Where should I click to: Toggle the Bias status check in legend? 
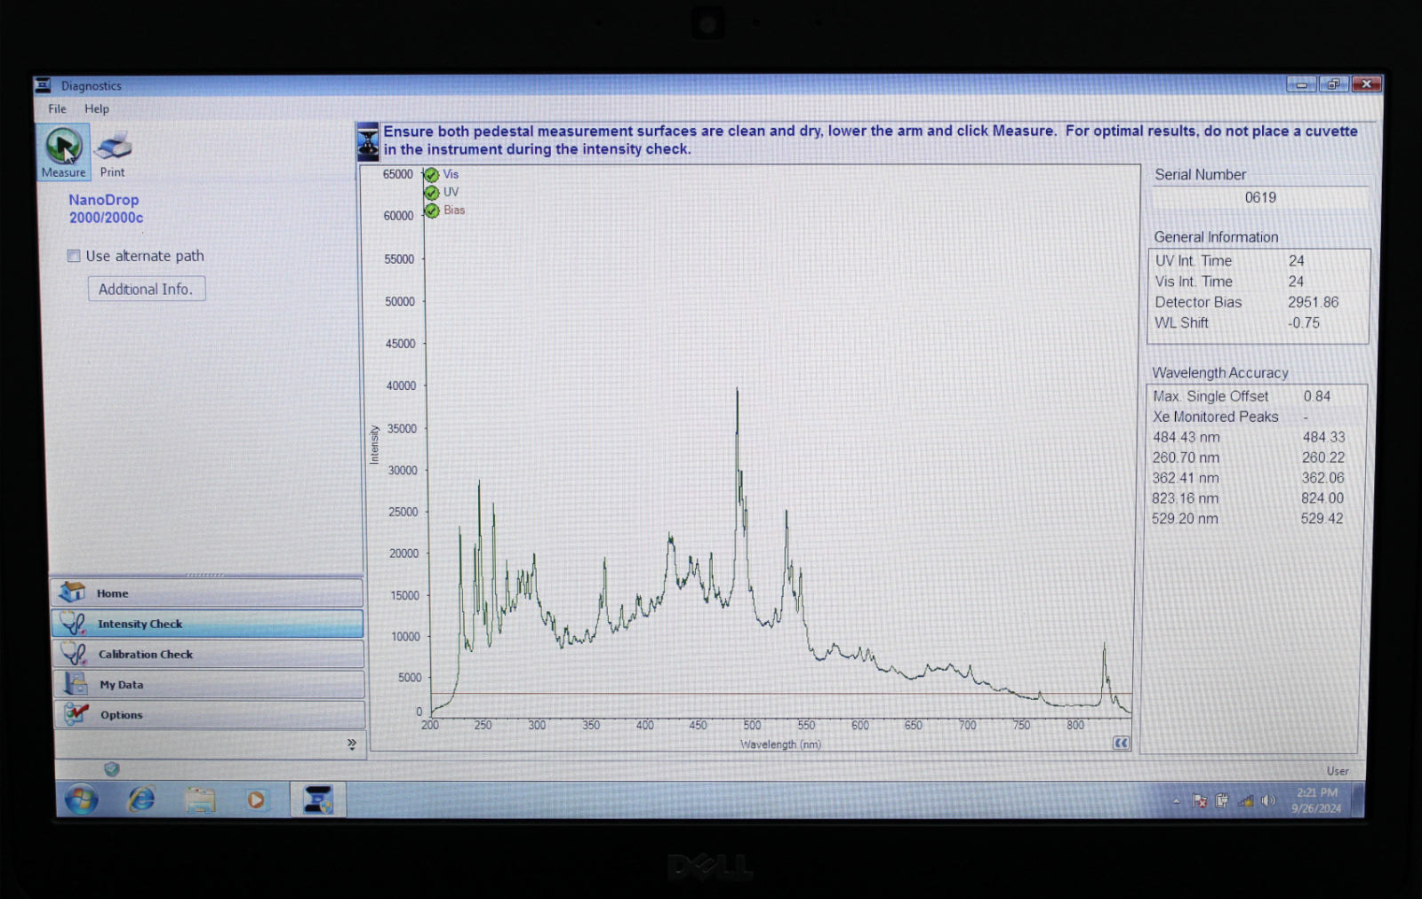(x=431, y=211)
